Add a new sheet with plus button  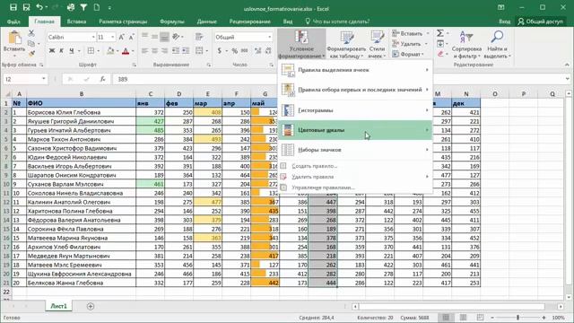pos(91,306)
